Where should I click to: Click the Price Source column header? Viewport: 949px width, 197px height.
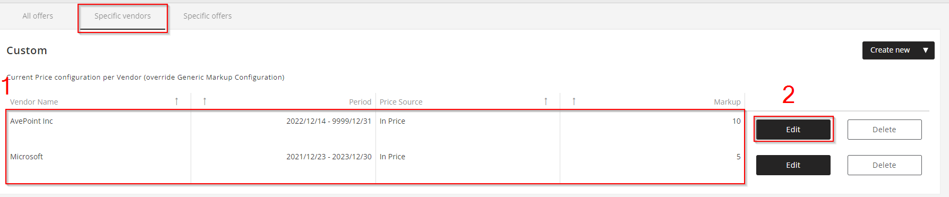[x=401, y=102]
